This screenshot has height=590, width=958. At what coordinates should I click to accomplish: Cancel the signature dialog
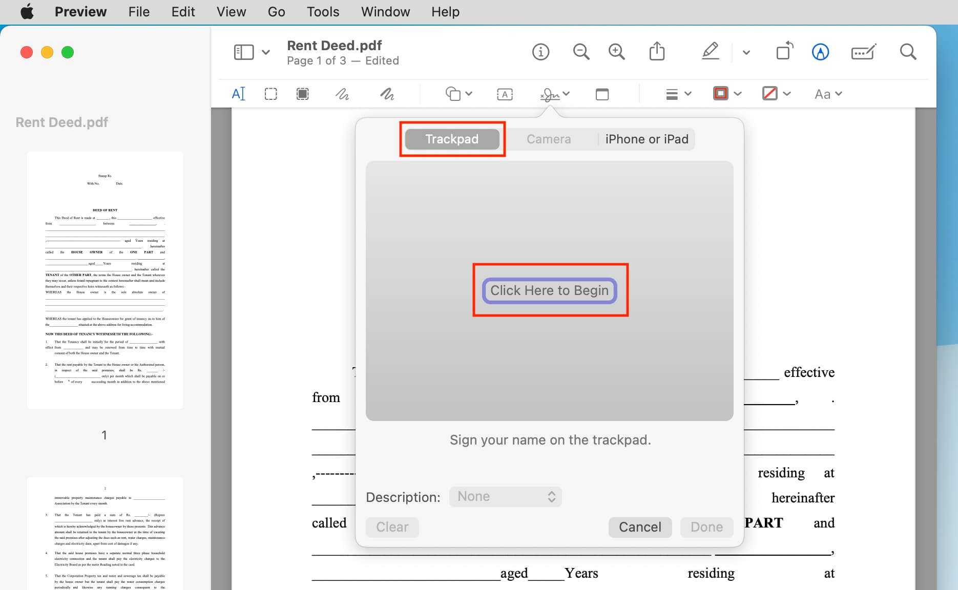click(640, 527)
